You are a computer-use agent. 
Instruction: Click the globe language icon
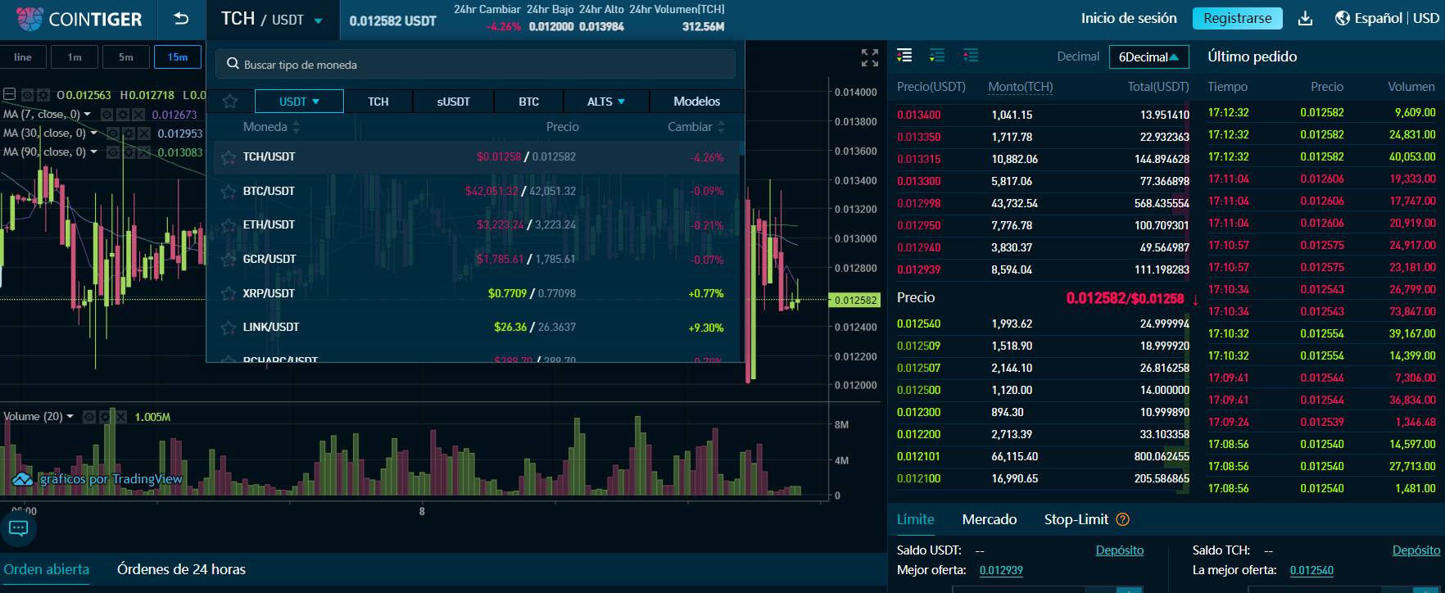[1343, 18]
